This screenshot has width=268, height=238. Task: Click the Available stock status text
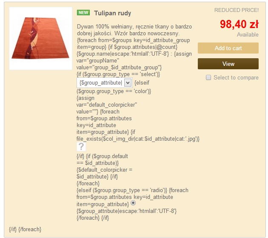248,35
